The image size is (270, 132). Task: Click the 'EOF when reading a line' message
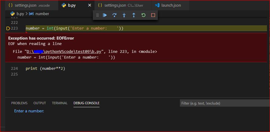[x=35, y=44]
